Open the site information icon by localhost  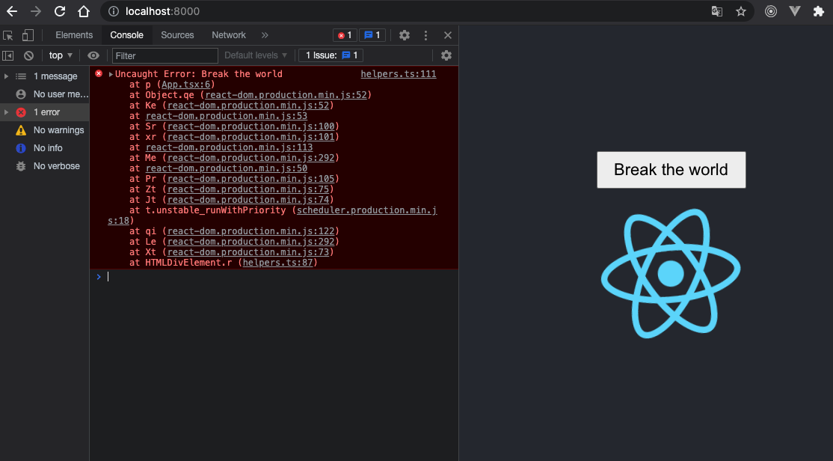coord(113,11)
